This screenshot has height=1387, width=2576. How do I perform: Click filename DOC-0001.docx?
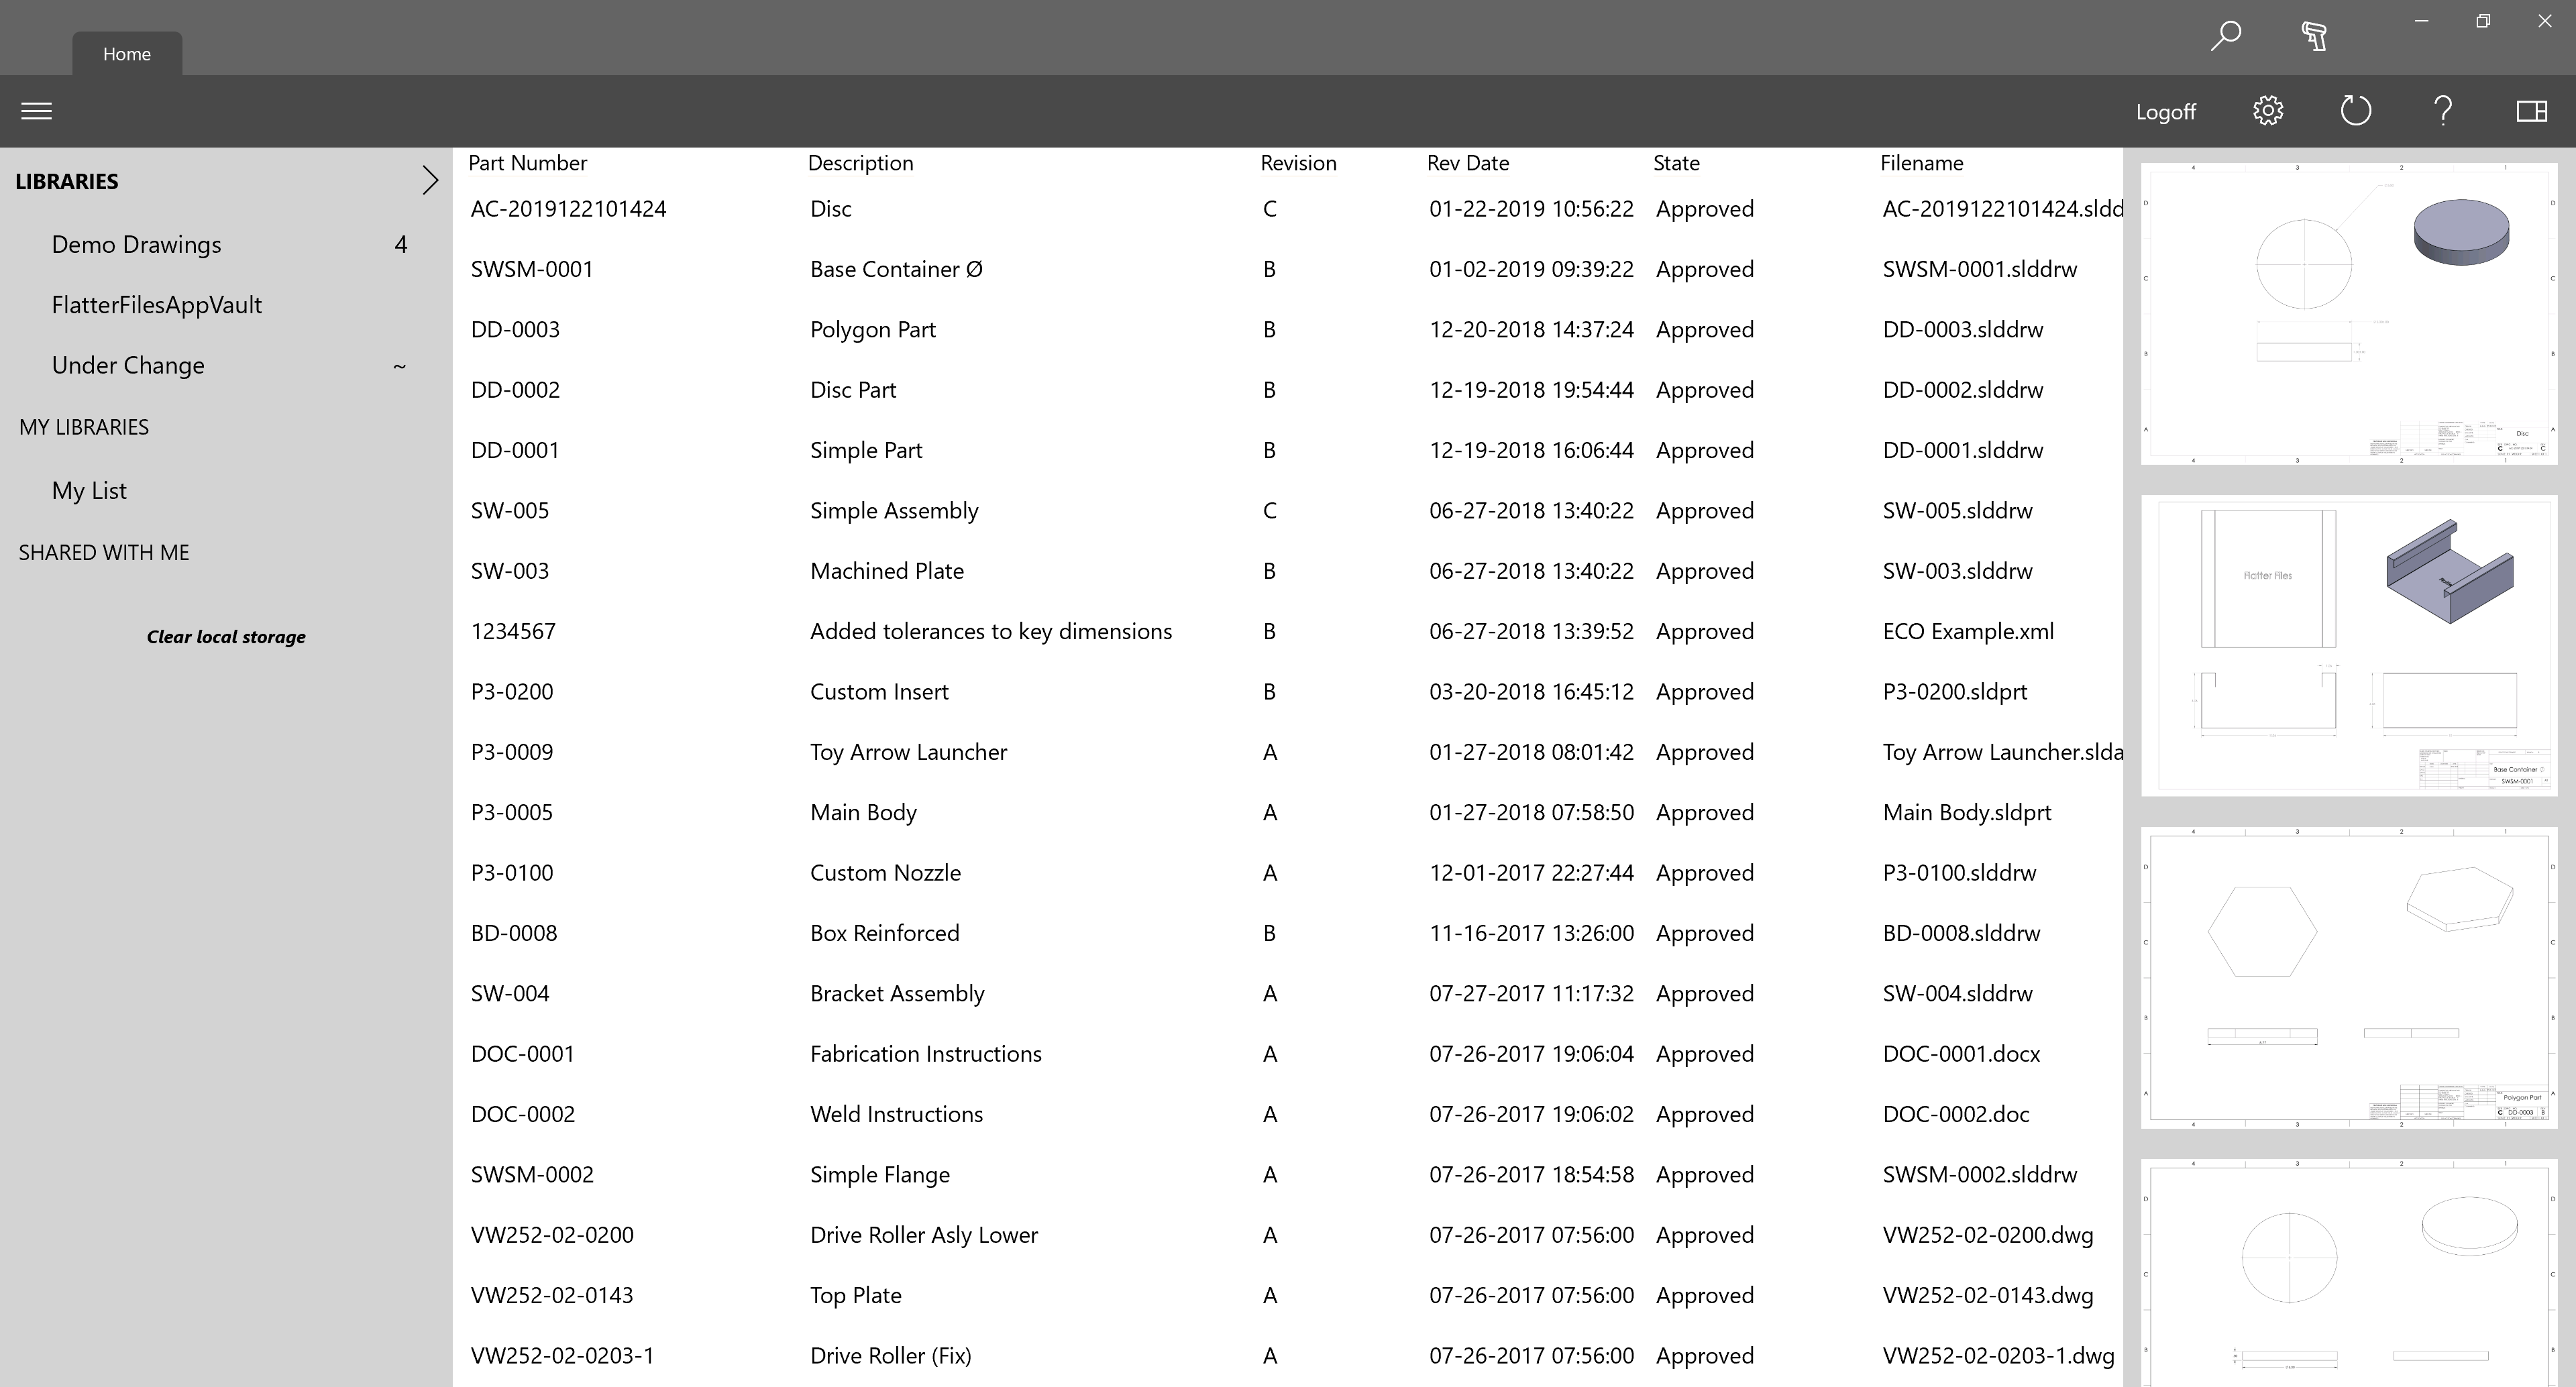point(1962,1054)
